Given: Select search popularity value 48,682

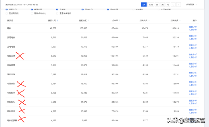Looking at the screenshot, I should 53,28.
